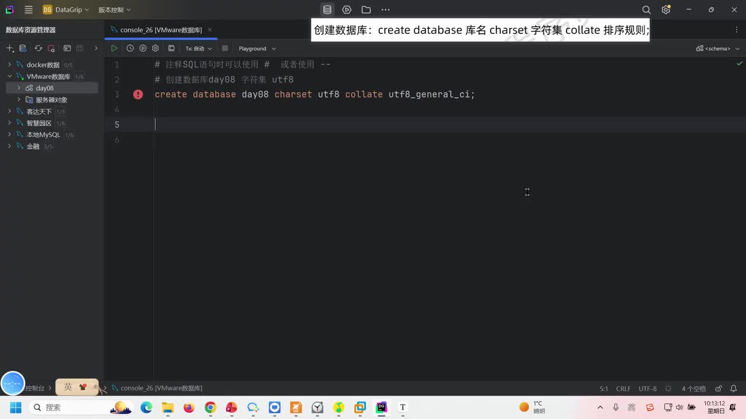Execute the SQL statement with run button
The image size is (746, 419).
[114, 48]
